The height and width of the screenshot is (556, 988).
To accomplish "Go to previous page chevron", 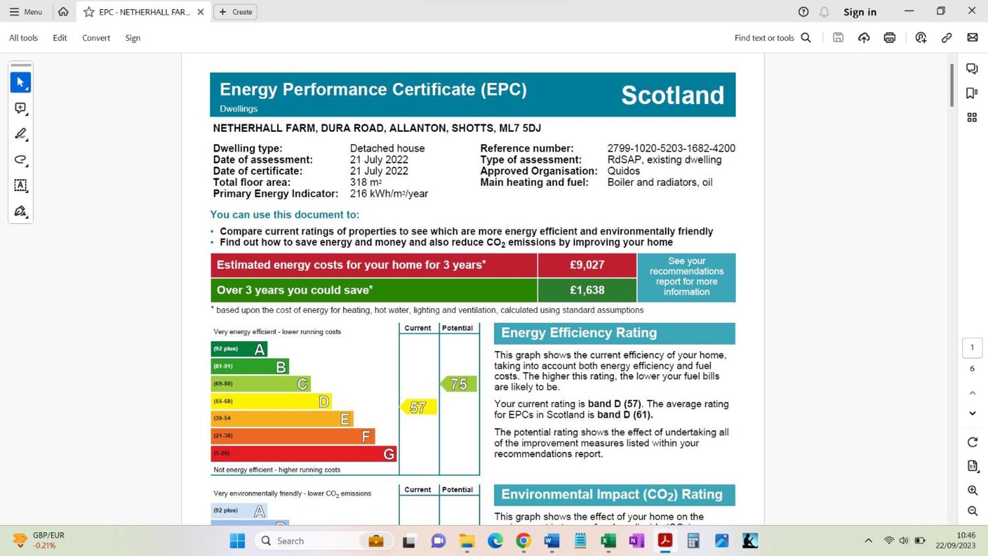I will (972, 393).
